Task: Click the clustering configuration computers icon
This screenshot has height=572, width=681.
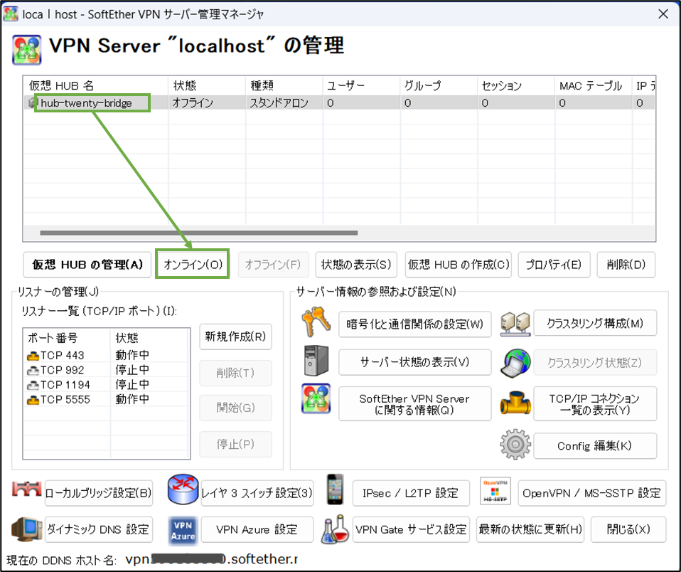Action: (x=515, y=322)
